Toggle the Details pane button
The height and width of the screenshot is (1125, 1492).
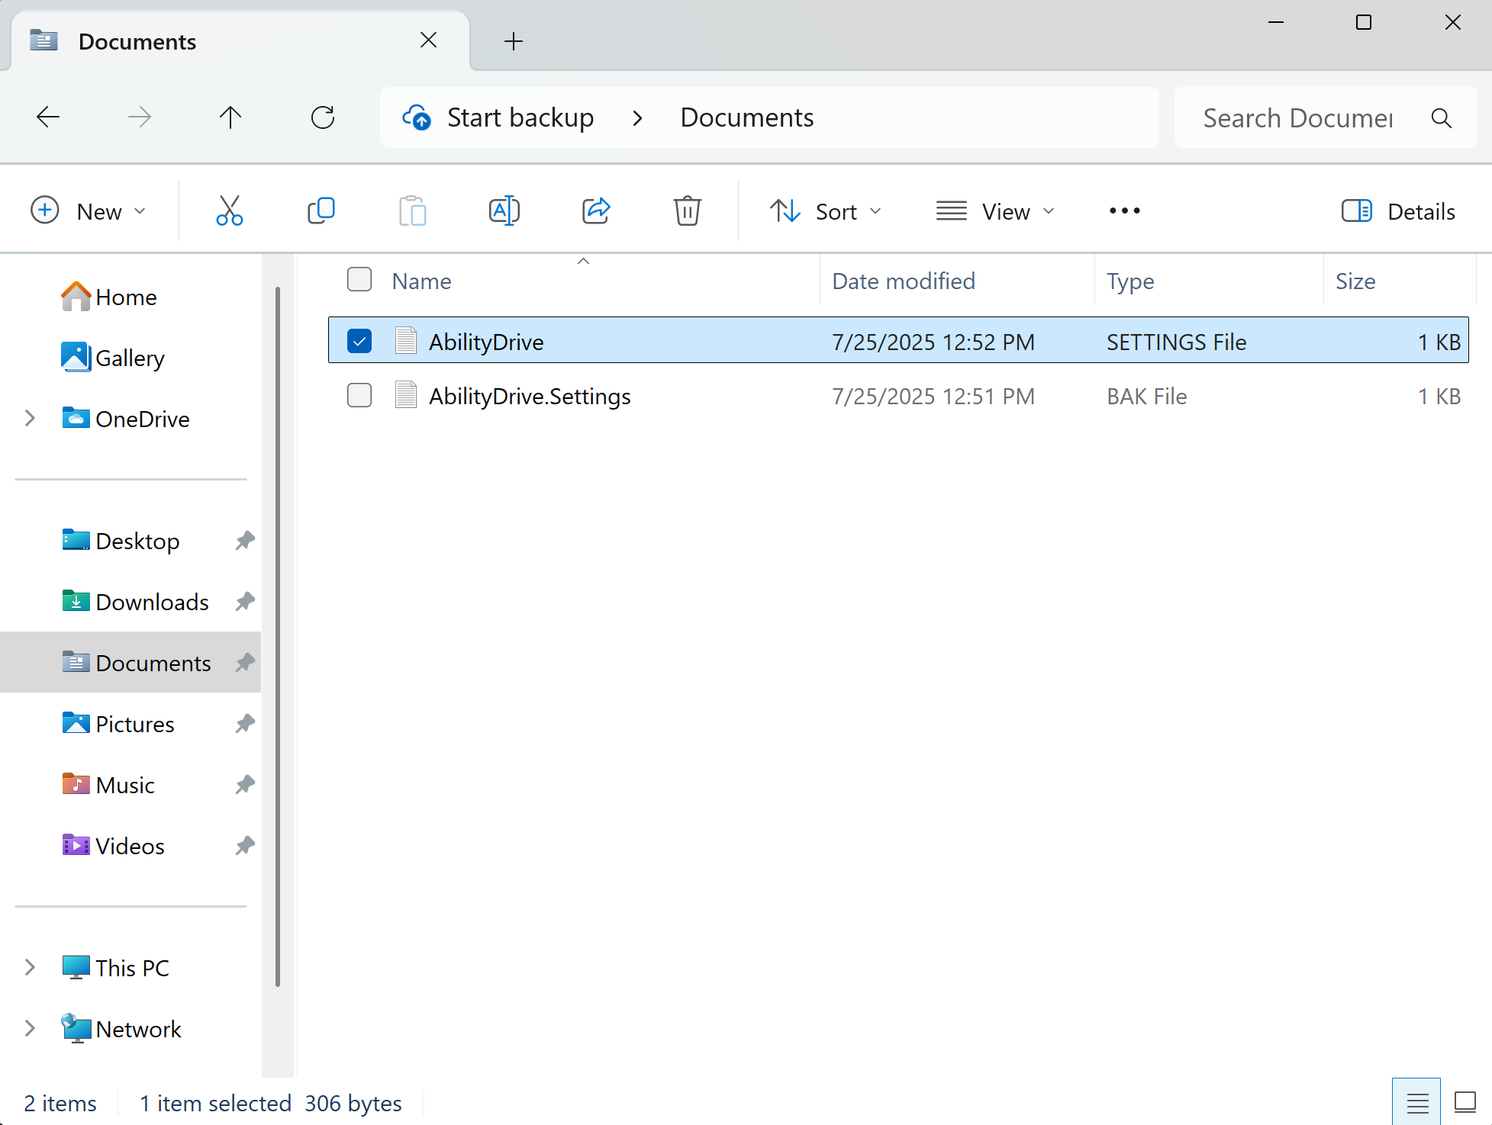(1398, 211)
